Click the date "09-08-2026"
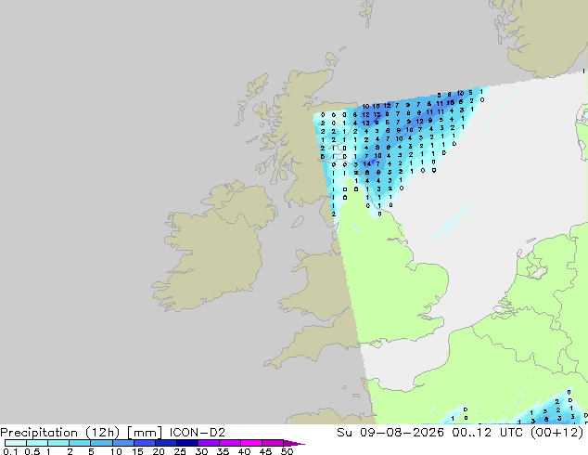 (x=402, y=433)
